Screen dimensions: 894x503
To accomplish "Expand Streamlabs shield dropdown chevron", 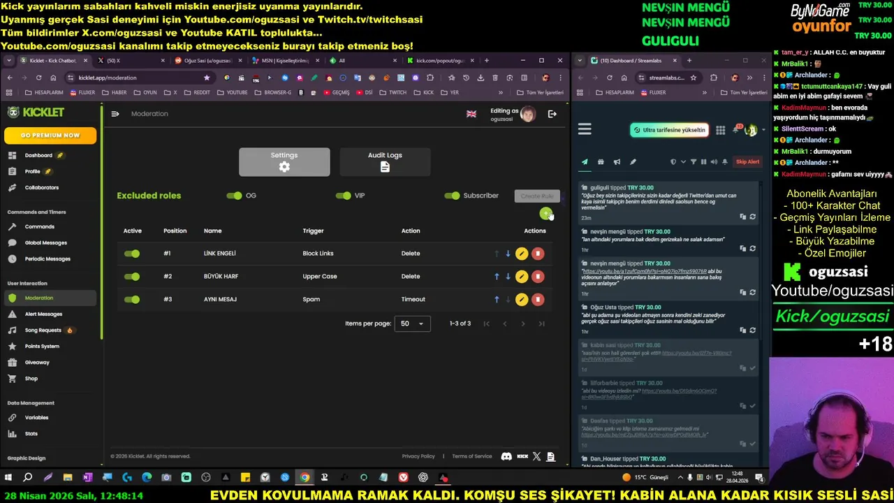I will (683, 162).
